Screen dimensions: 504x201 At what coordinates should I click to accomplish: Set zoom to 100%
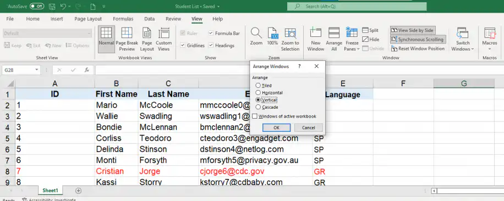pyautogui.click(x=272, y=36)
